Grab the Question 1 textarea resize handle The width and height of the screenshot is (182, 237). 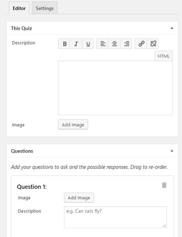(x=164, y=226)
